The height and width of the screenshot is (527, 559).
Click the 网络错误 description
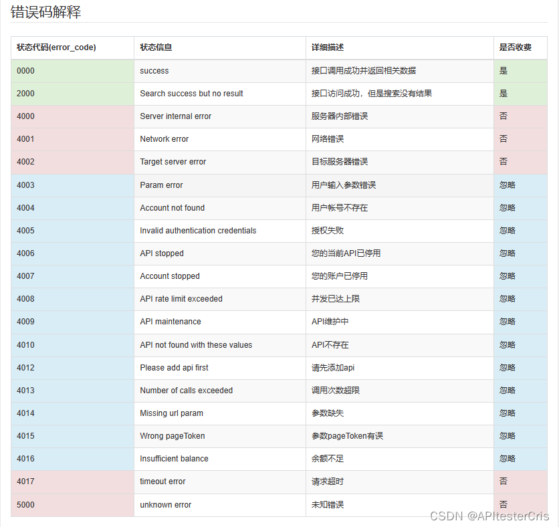[x=327, y=139]
